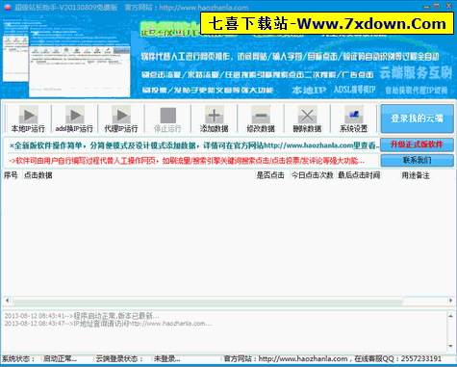Launch 代理IP运行 play button
The height and width of the screenshot is (367, 457).
click(121, 115)
